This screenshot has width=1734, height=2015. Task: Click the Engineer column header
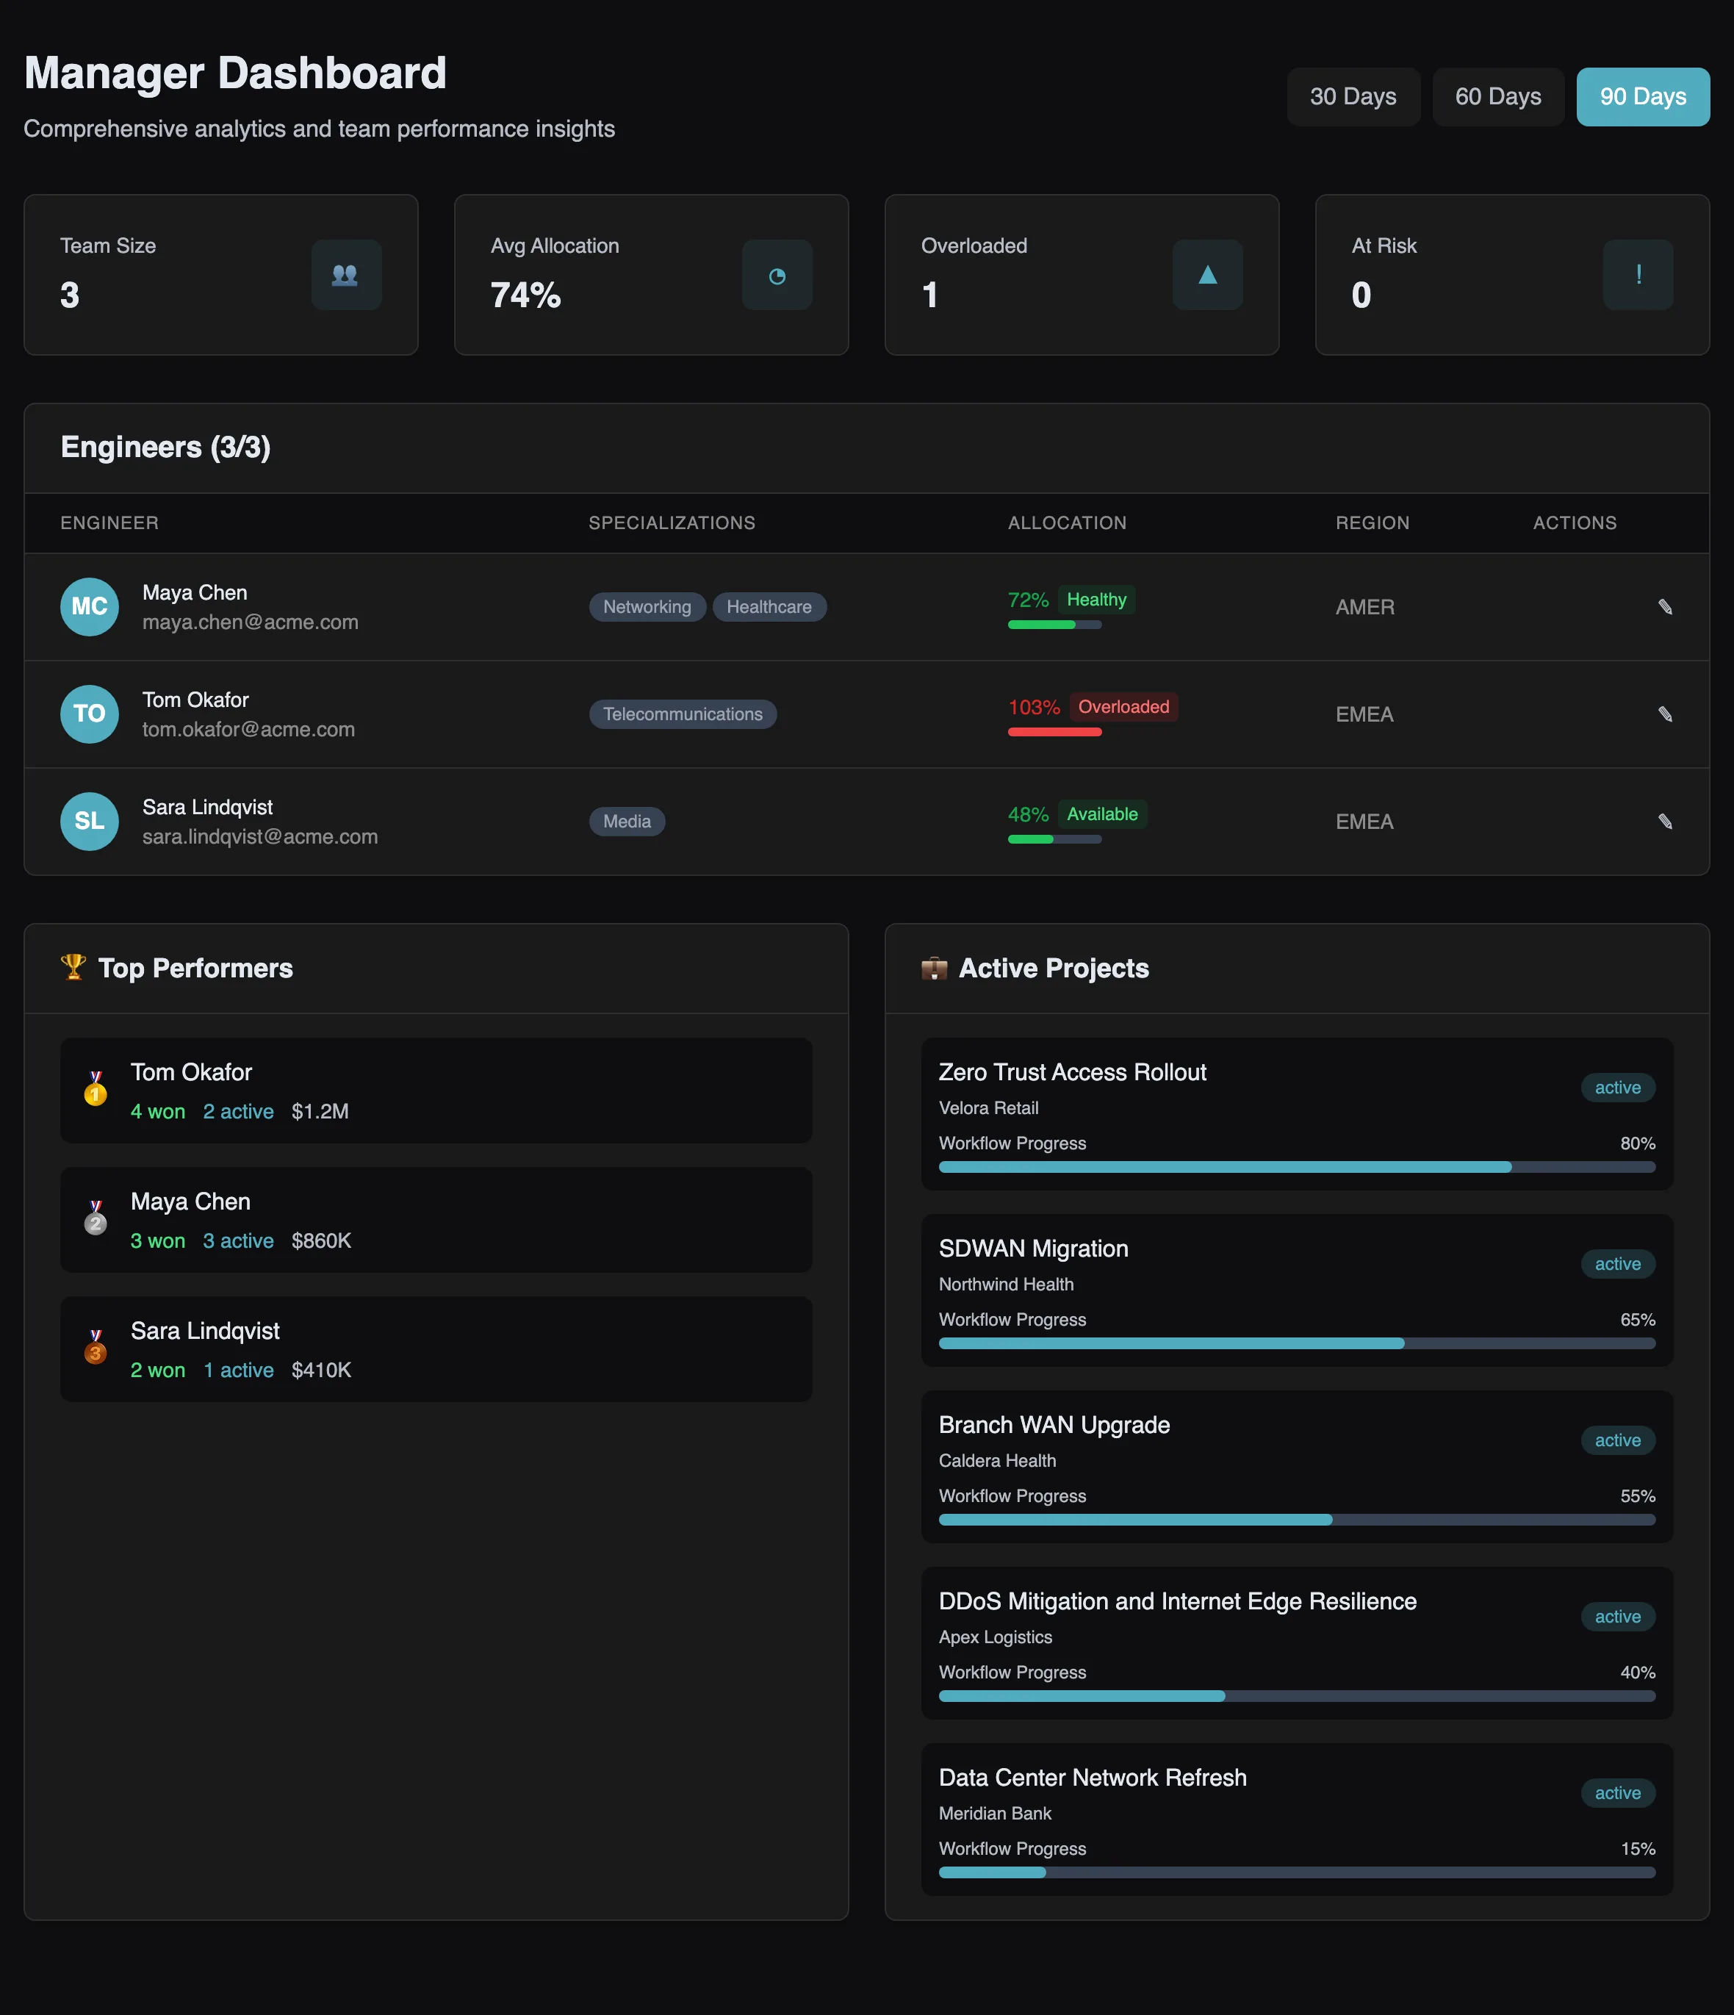click(110, 523)
